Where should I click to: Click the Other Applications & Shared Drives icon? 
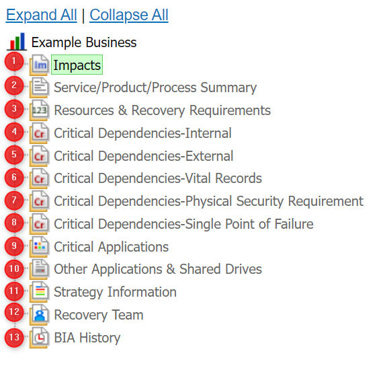(39, 269)
